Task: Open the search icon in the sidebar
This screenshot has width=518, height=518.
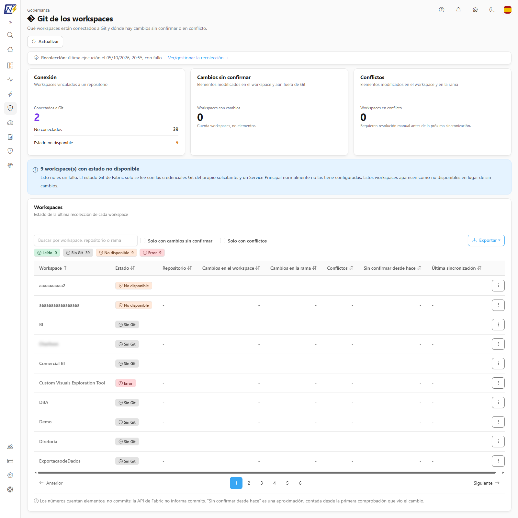Action: pos(10,35)
